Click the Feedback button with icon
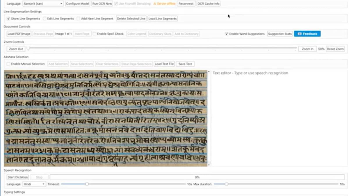This screenshot has height=196, width=349. 307,34
